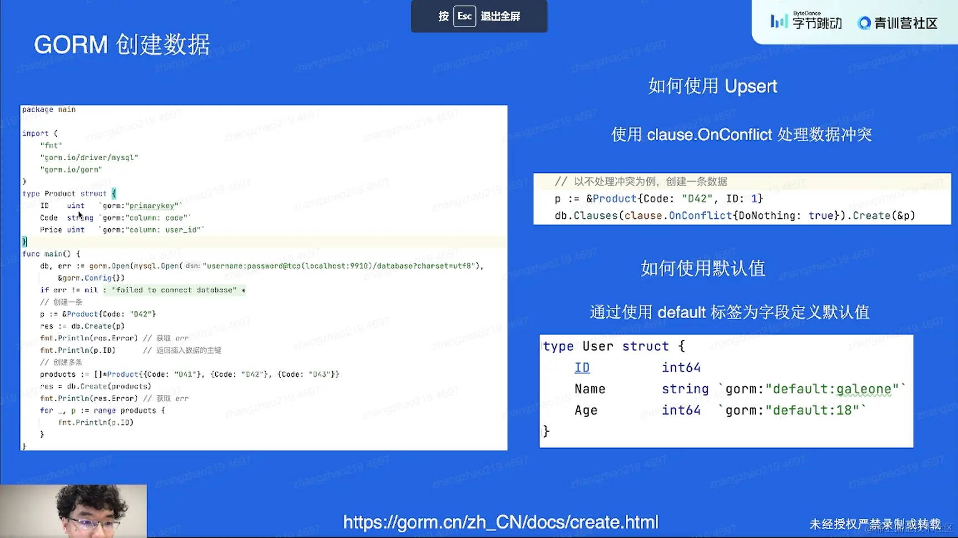Click line 'for _, p := range products {'
This screenshot has width=958, height=538.
[x=103, y=411]
